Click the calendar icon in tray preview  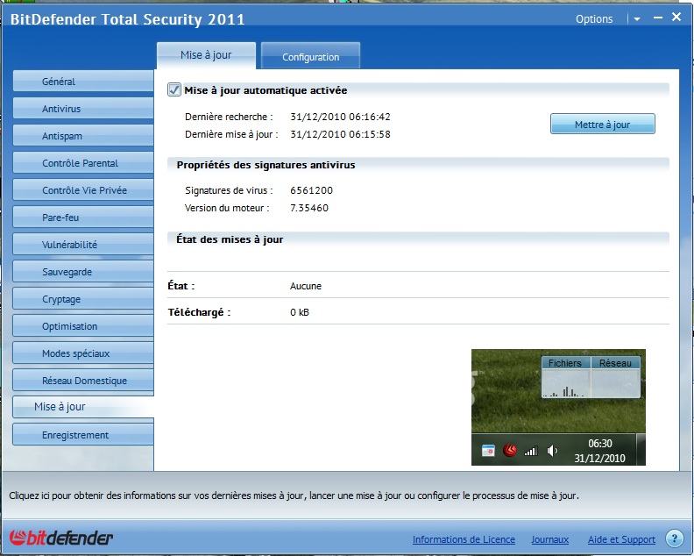488,451
